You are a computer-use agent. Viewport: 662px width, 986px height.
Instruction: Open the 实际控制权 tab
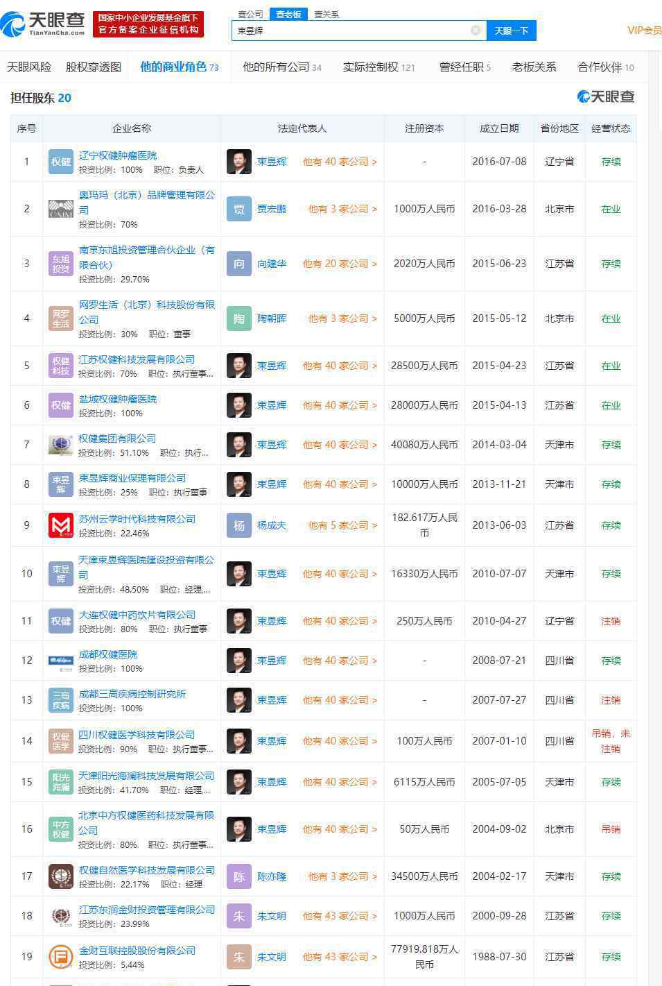(x=378, y=67)
